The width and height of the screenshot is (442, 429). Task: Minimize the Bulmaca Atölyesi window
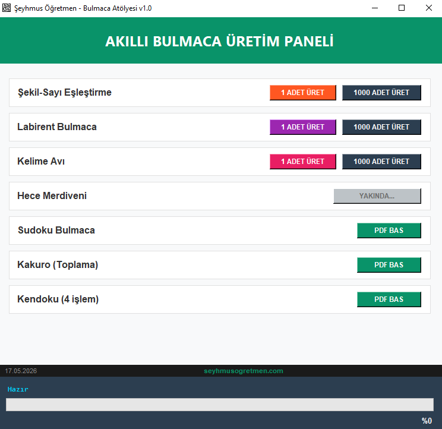375,8
